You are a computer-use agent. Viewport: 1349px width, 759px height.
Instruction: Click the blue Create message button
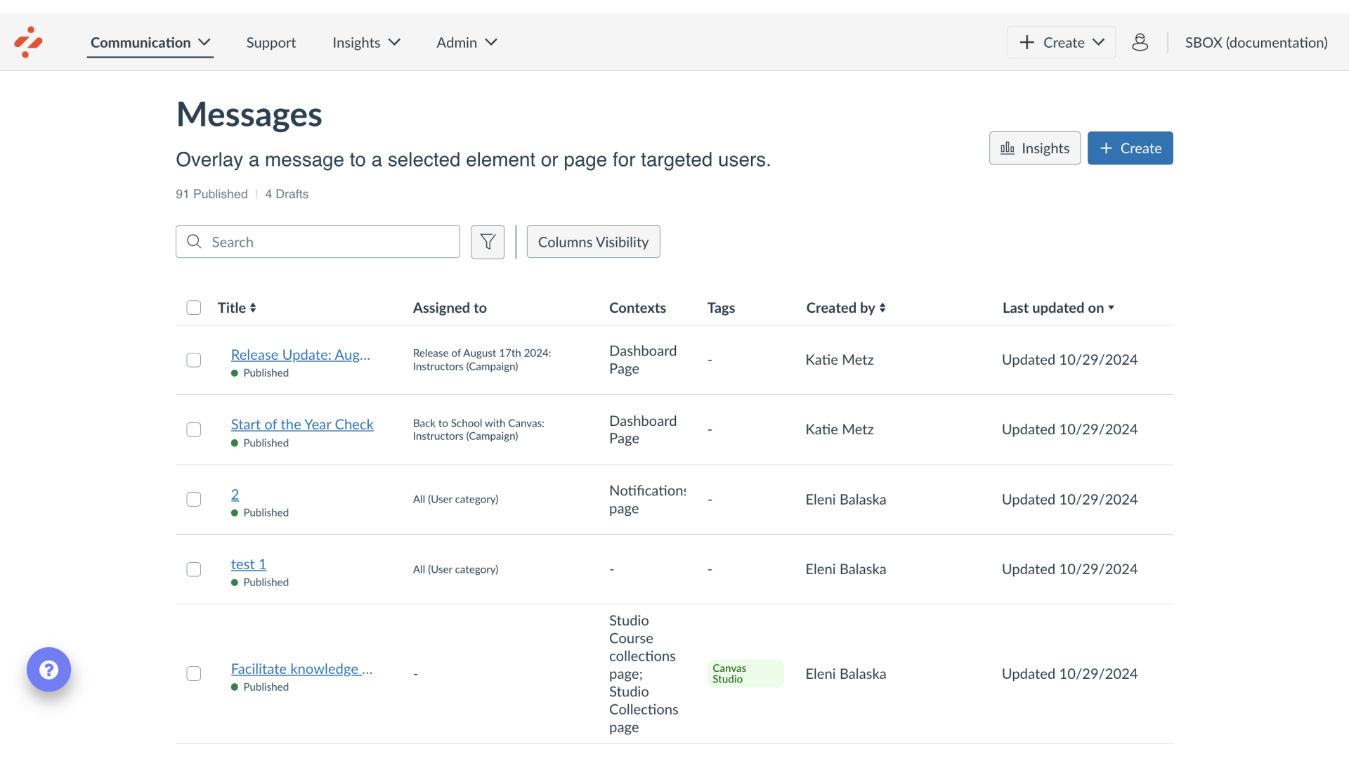click(x=1130, y=148)
